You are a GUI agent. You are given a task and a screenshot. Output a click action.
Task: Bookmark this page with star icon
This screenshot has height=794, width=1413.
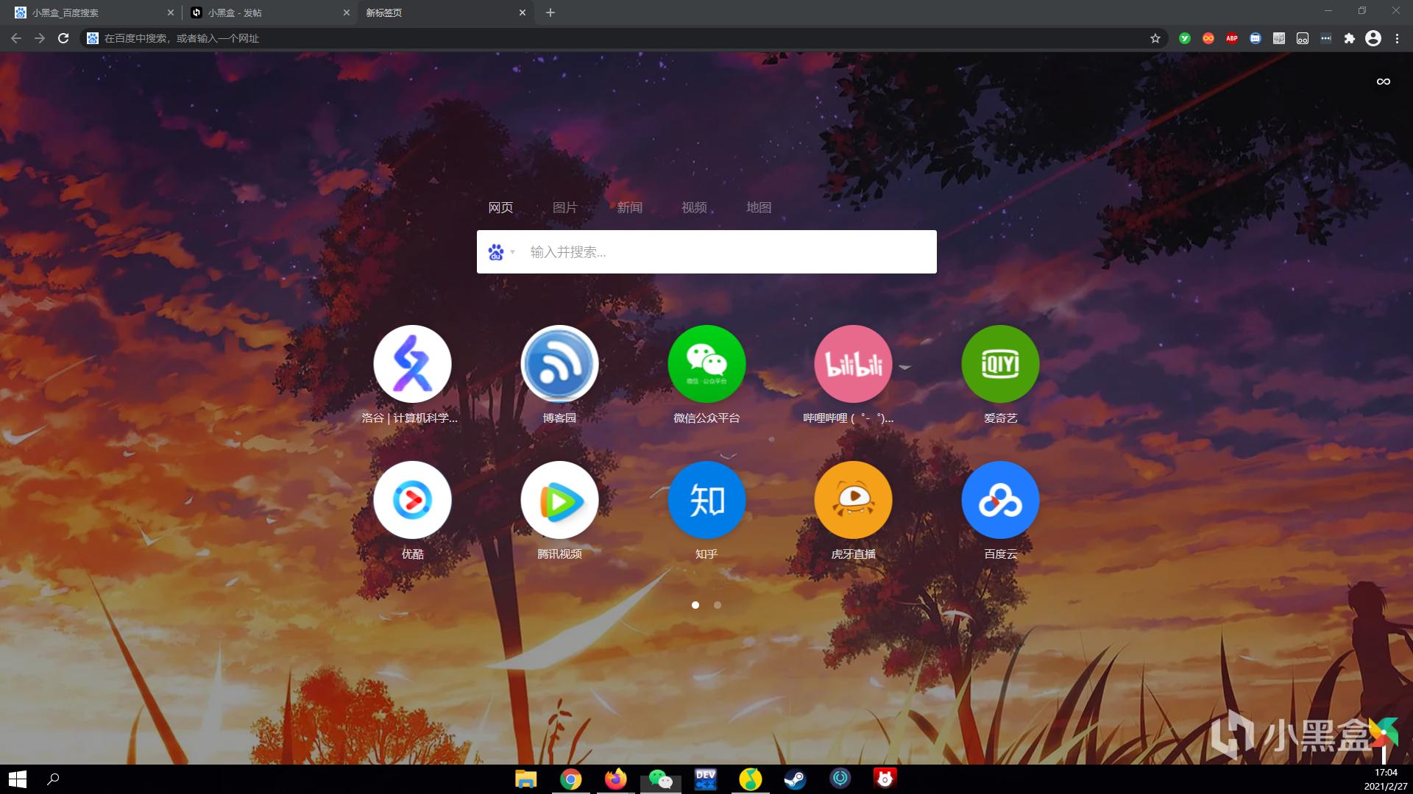pos(1155,38)
